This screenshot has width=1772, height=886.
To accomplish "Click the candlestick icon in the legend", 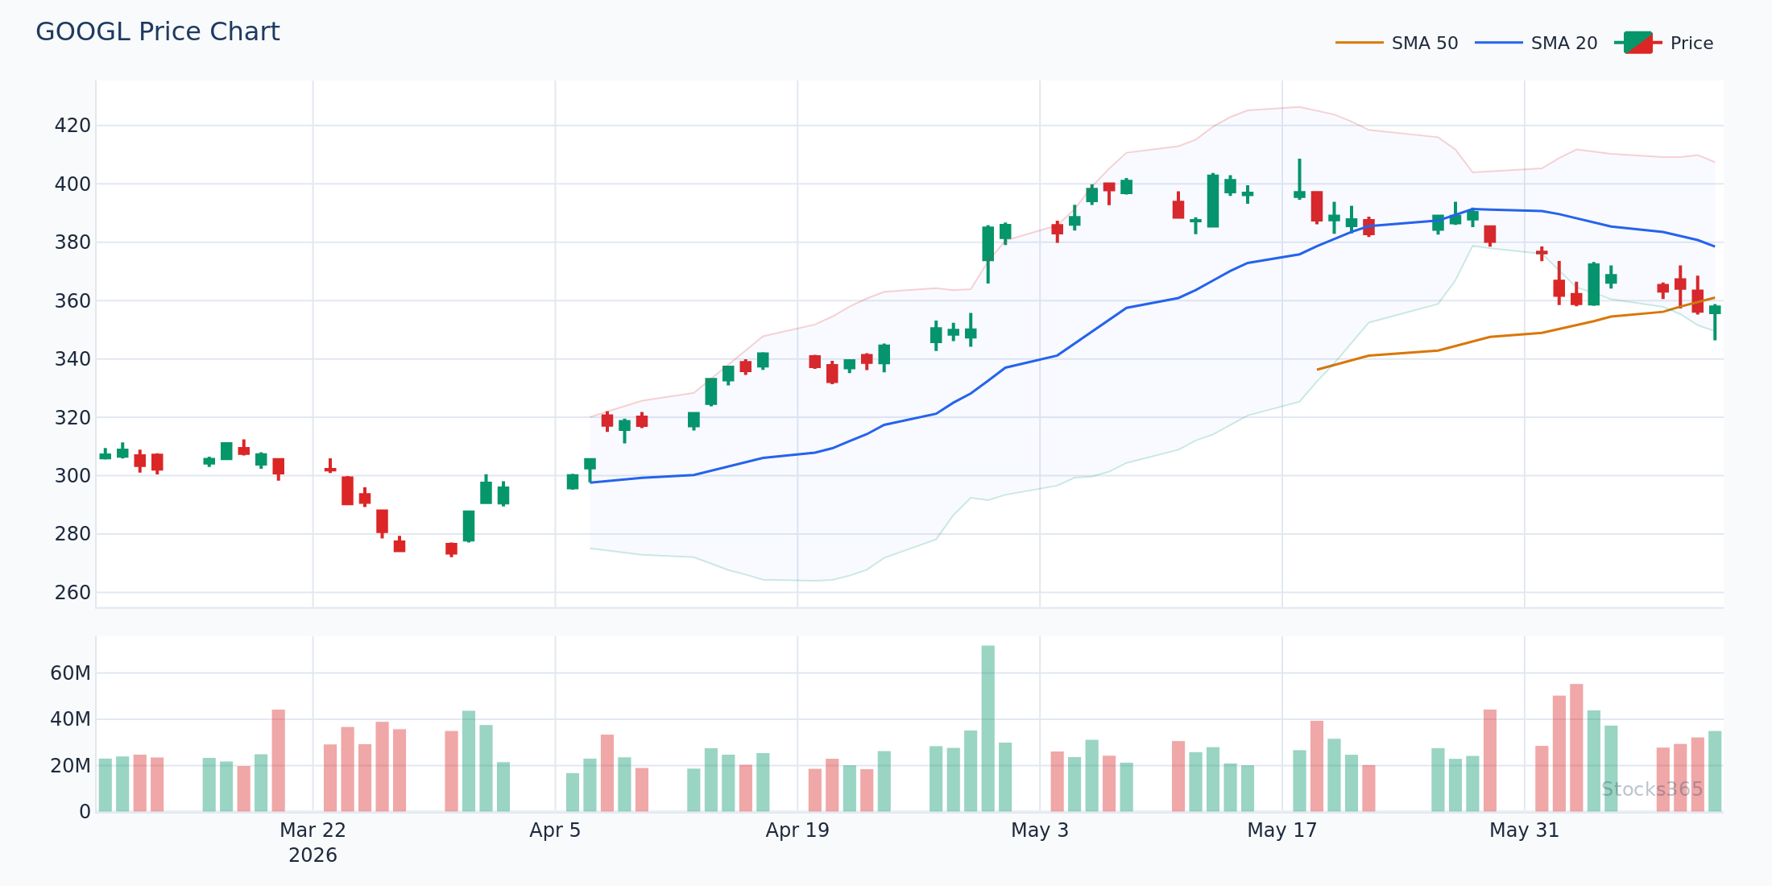I will (1638, 43).
